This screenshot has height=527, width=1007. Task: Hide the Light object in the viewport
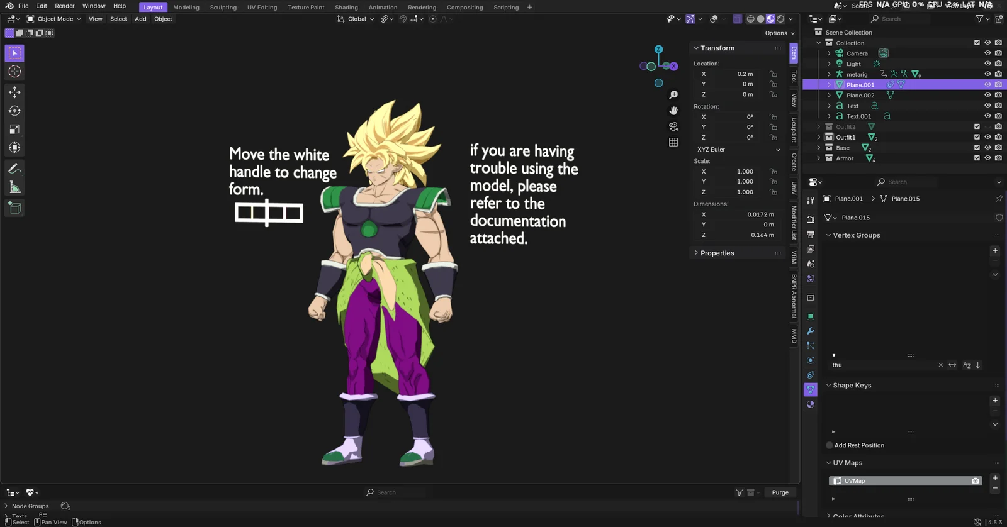click(x=987, y=64)
